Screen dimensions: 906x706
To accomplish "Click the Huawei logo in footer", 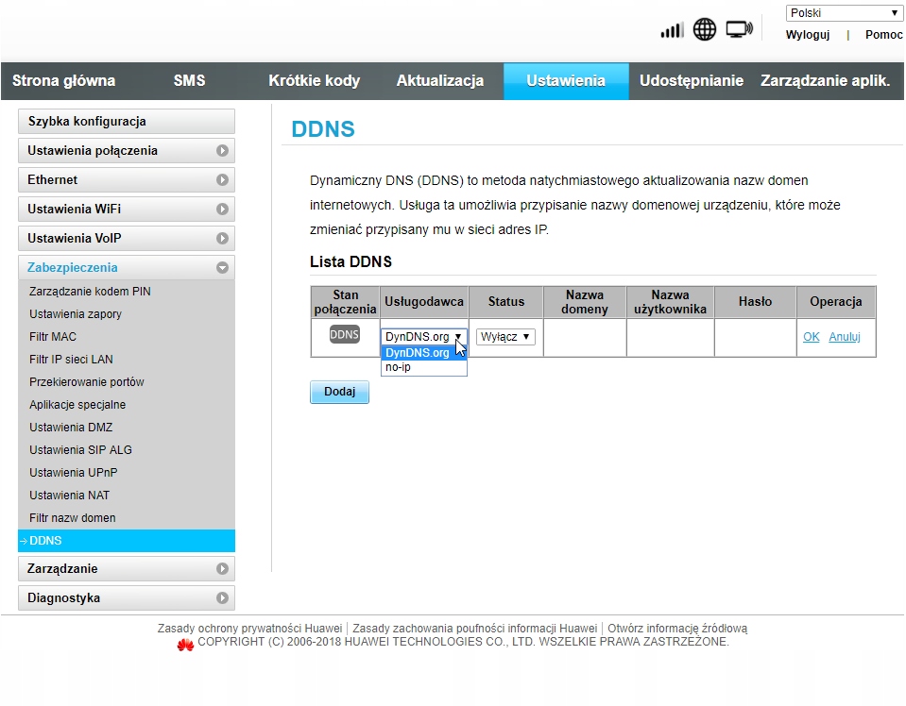I will pos(185,644).
